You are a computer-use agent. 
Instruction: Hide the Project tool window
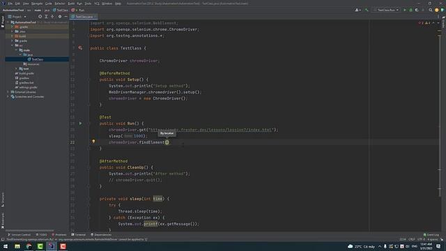coord(66,17)
